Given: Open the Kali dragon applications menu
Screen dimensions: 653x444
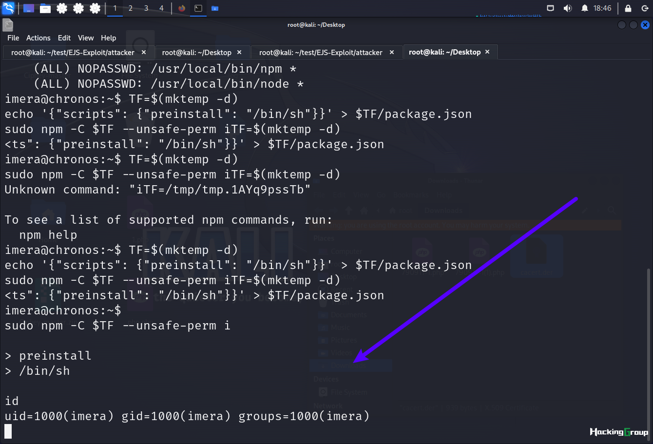Looking at the screenshot, I should (x=8, y=8).
